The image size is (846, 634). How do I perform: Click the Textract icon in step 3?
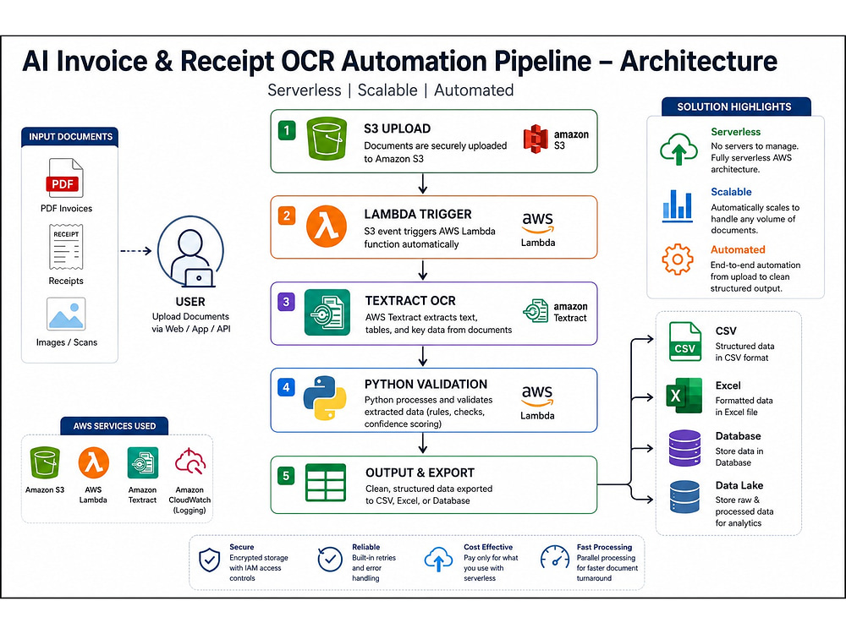[x=327, y=313]
